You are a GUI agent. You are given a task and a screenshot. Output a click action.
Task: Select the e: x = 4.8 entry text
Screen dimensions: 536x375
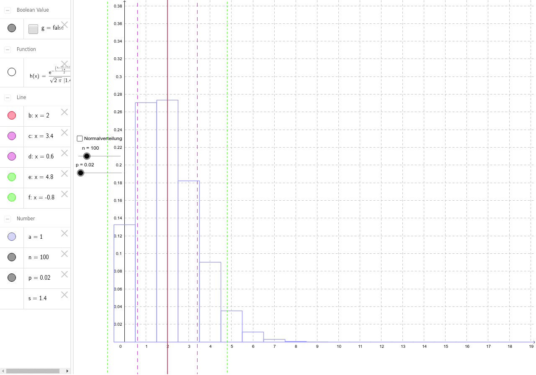pos(41,177)
